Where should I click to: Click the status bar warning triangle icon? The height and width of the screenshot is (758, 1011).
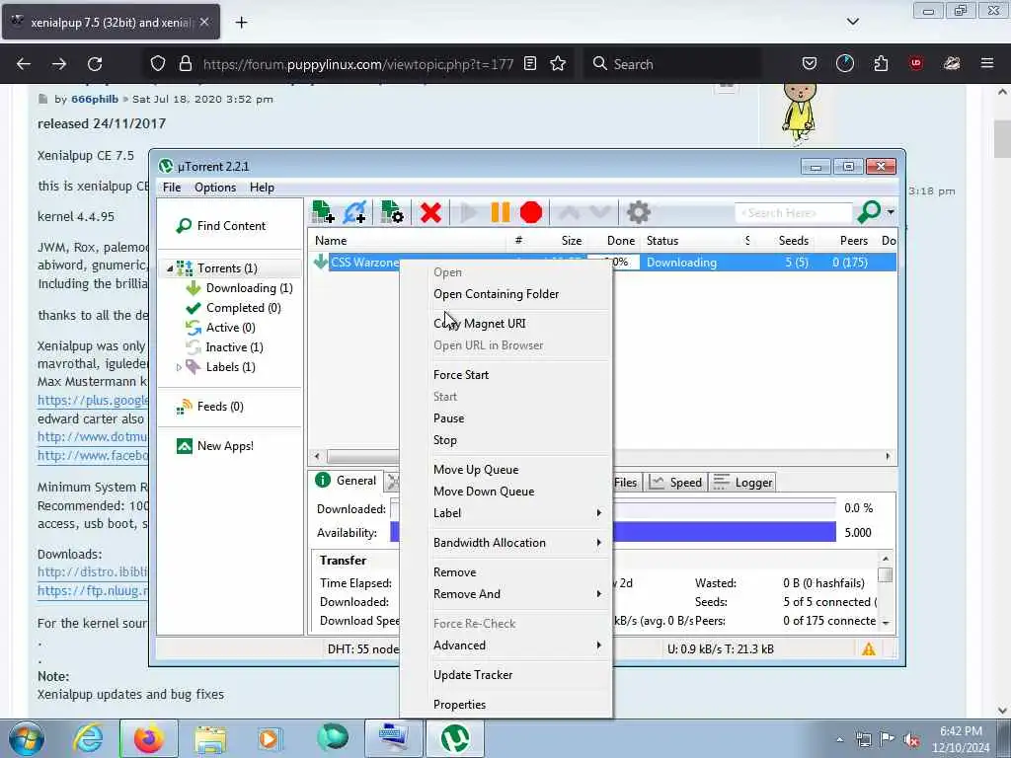pyautogui.click(x=869, y=649)
